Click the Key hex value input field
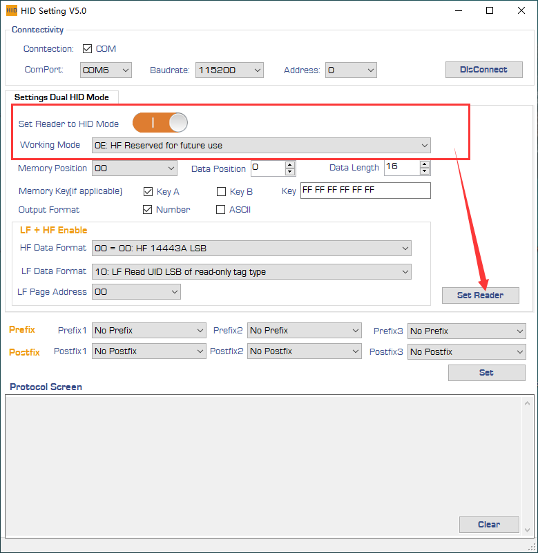This screenshot has width=538, height=553. click(365, 191)
